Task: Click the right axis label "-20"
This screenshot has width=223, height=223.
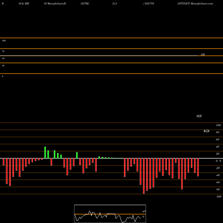Action: coord(218,168)
